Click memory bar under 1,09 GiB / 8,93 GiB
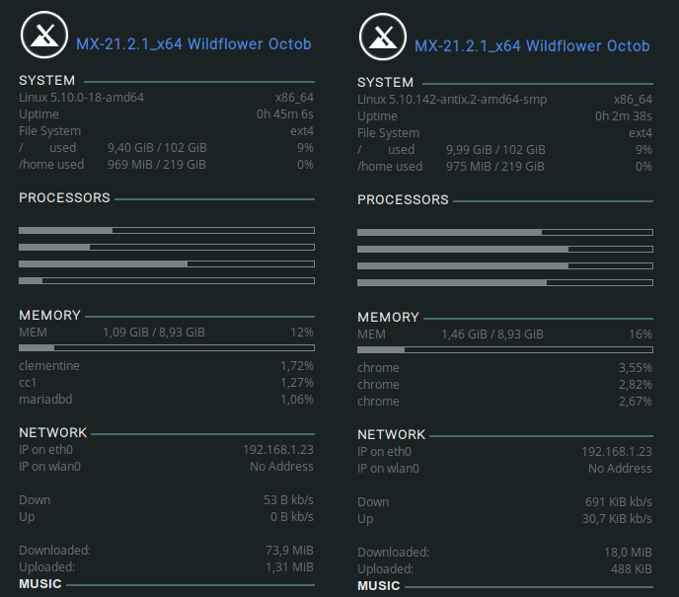Image resolution: width=679 pixels, height=597 pixels. (167, 347)
